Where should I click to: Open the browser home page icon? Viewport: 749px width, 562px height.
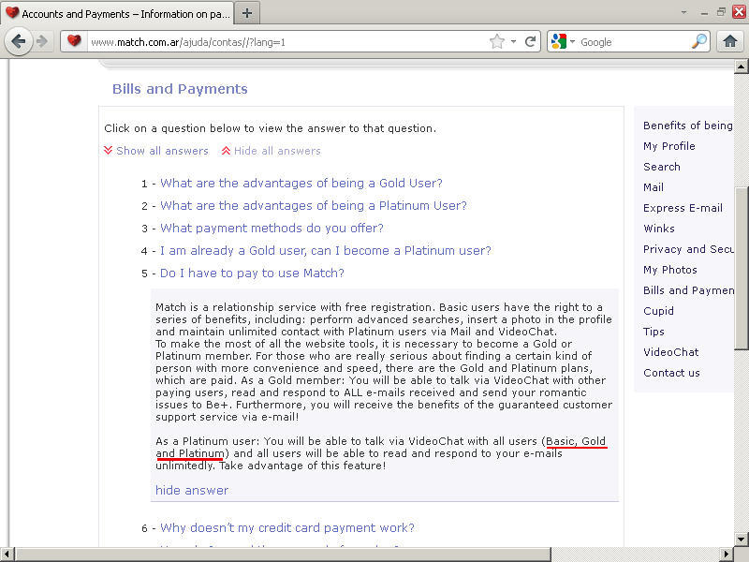click(730, 41)
